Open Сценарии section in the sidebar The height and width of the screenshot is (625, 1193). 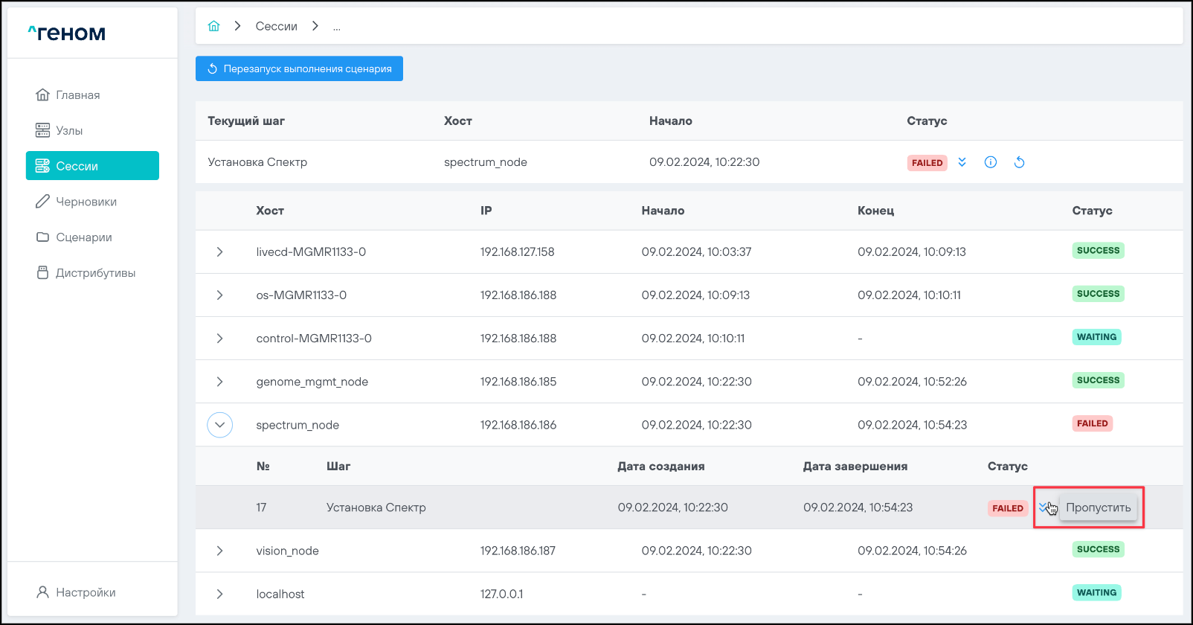pyautogui.click(x=83, y=237)
